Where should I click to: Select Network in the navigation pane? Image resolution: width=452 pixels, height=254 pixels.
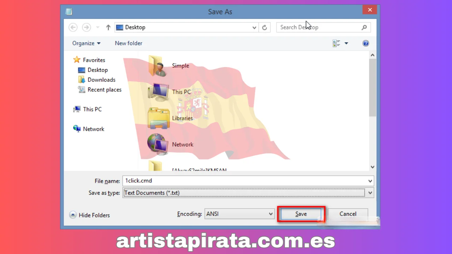(94, 129)
